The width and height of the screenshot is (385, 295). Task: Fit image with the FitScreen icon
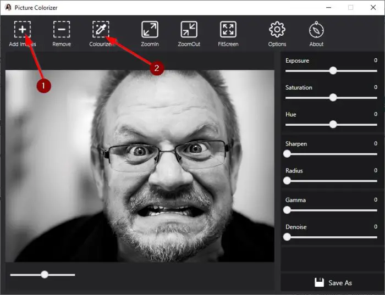228,30
